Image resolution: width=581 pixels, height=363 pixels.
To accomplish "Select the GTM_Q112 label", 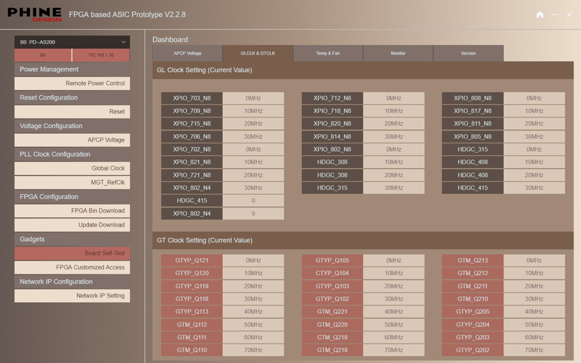I will click(192, 325).
